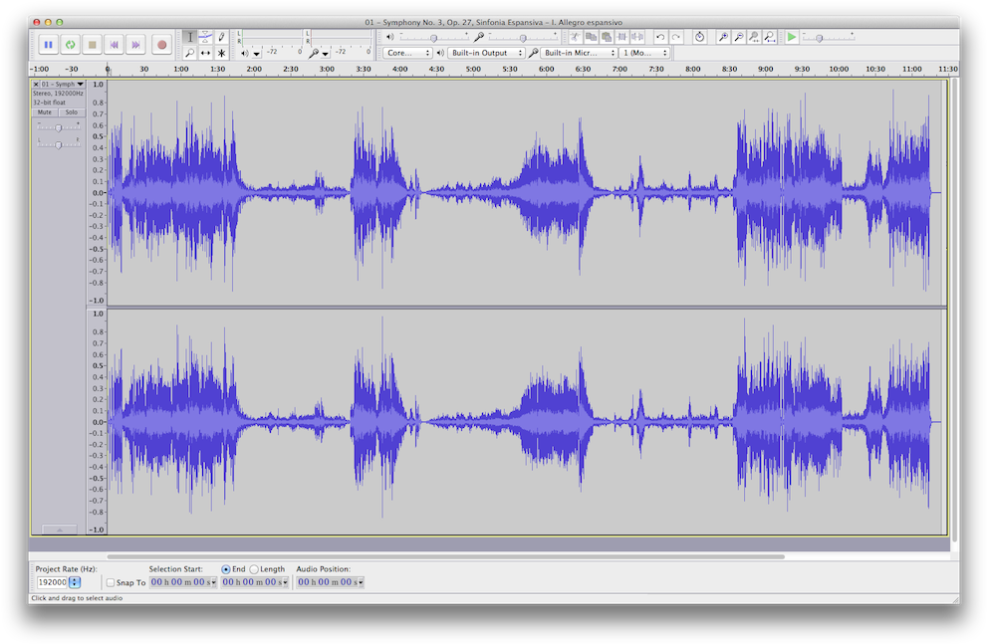Solo the Symphony track

tap(72, 111)
